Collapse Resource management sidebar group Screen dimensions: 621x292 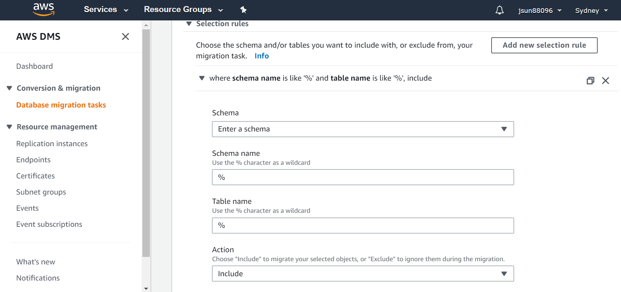click(9, 127)
